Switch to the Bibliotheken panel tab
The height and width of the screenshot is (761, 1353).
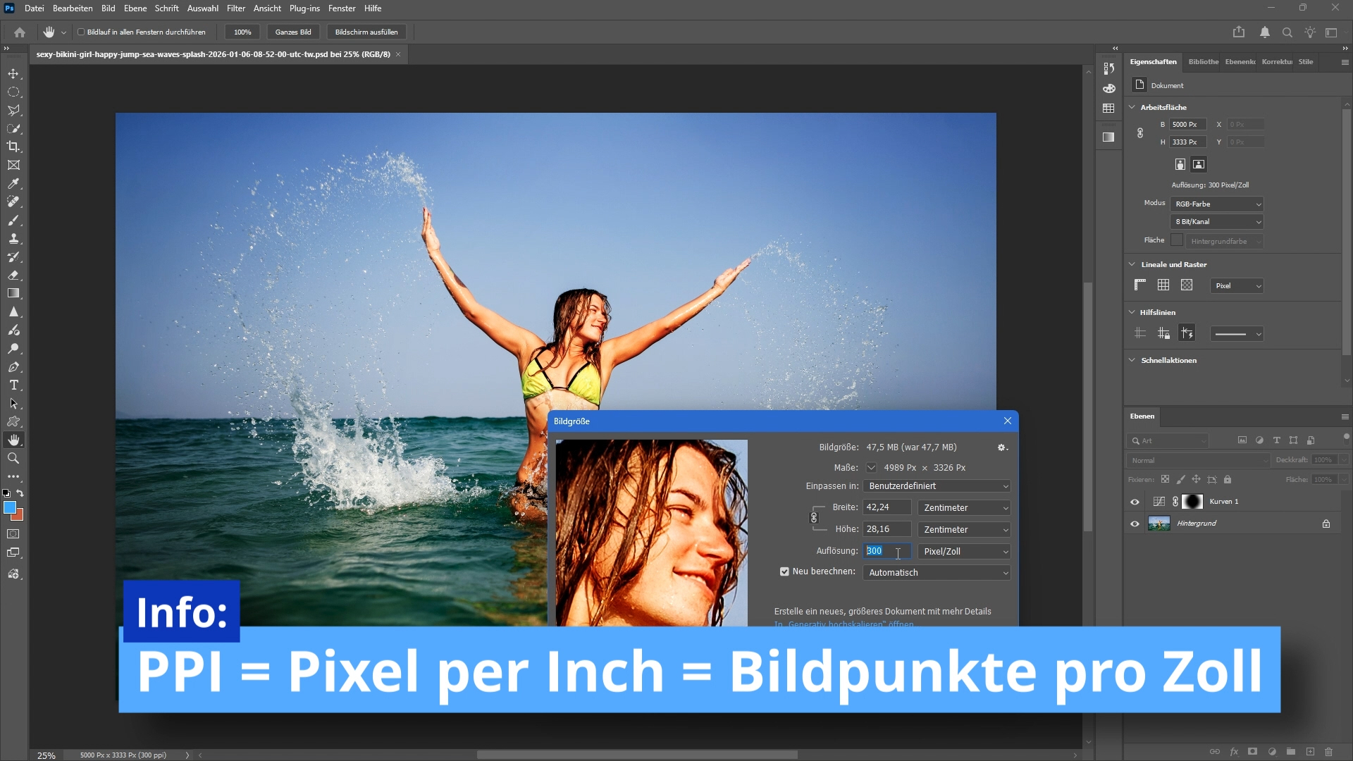(x=1203, y=62)
